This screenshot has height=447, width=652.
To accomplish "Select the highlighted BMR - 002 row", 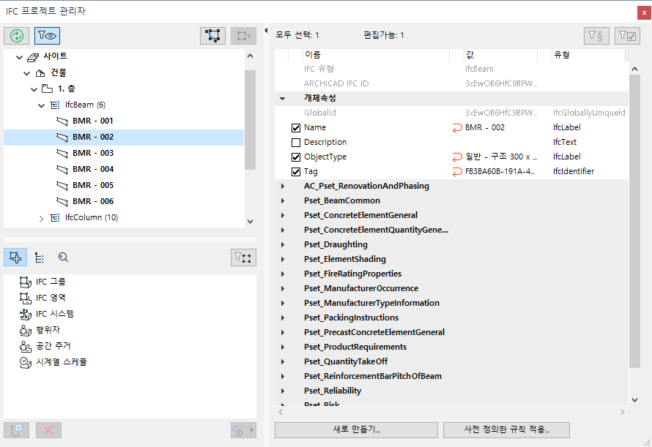I will 124,138.
